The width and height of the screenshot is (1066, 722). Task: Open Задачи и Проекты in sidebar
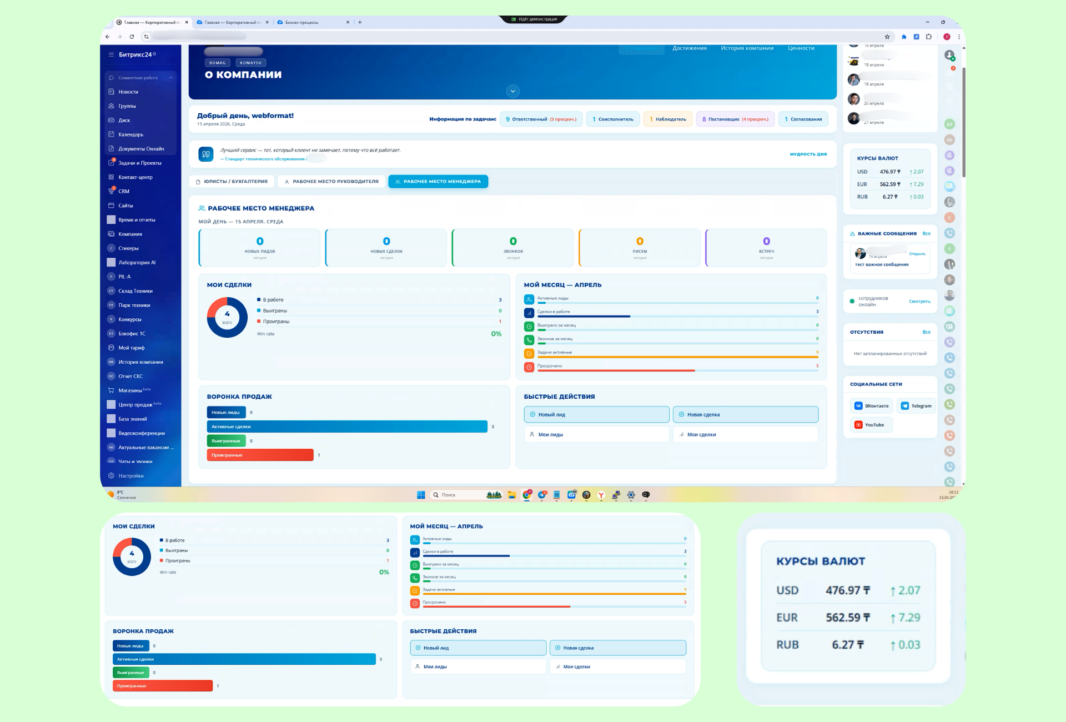tap(139, 163)
